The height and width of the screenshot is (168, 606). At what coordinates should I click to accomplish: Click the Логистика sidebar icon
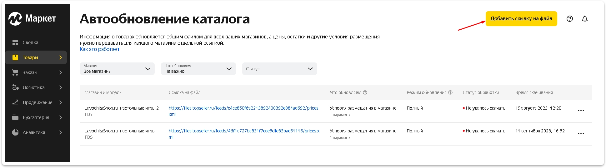pos(15,87)
